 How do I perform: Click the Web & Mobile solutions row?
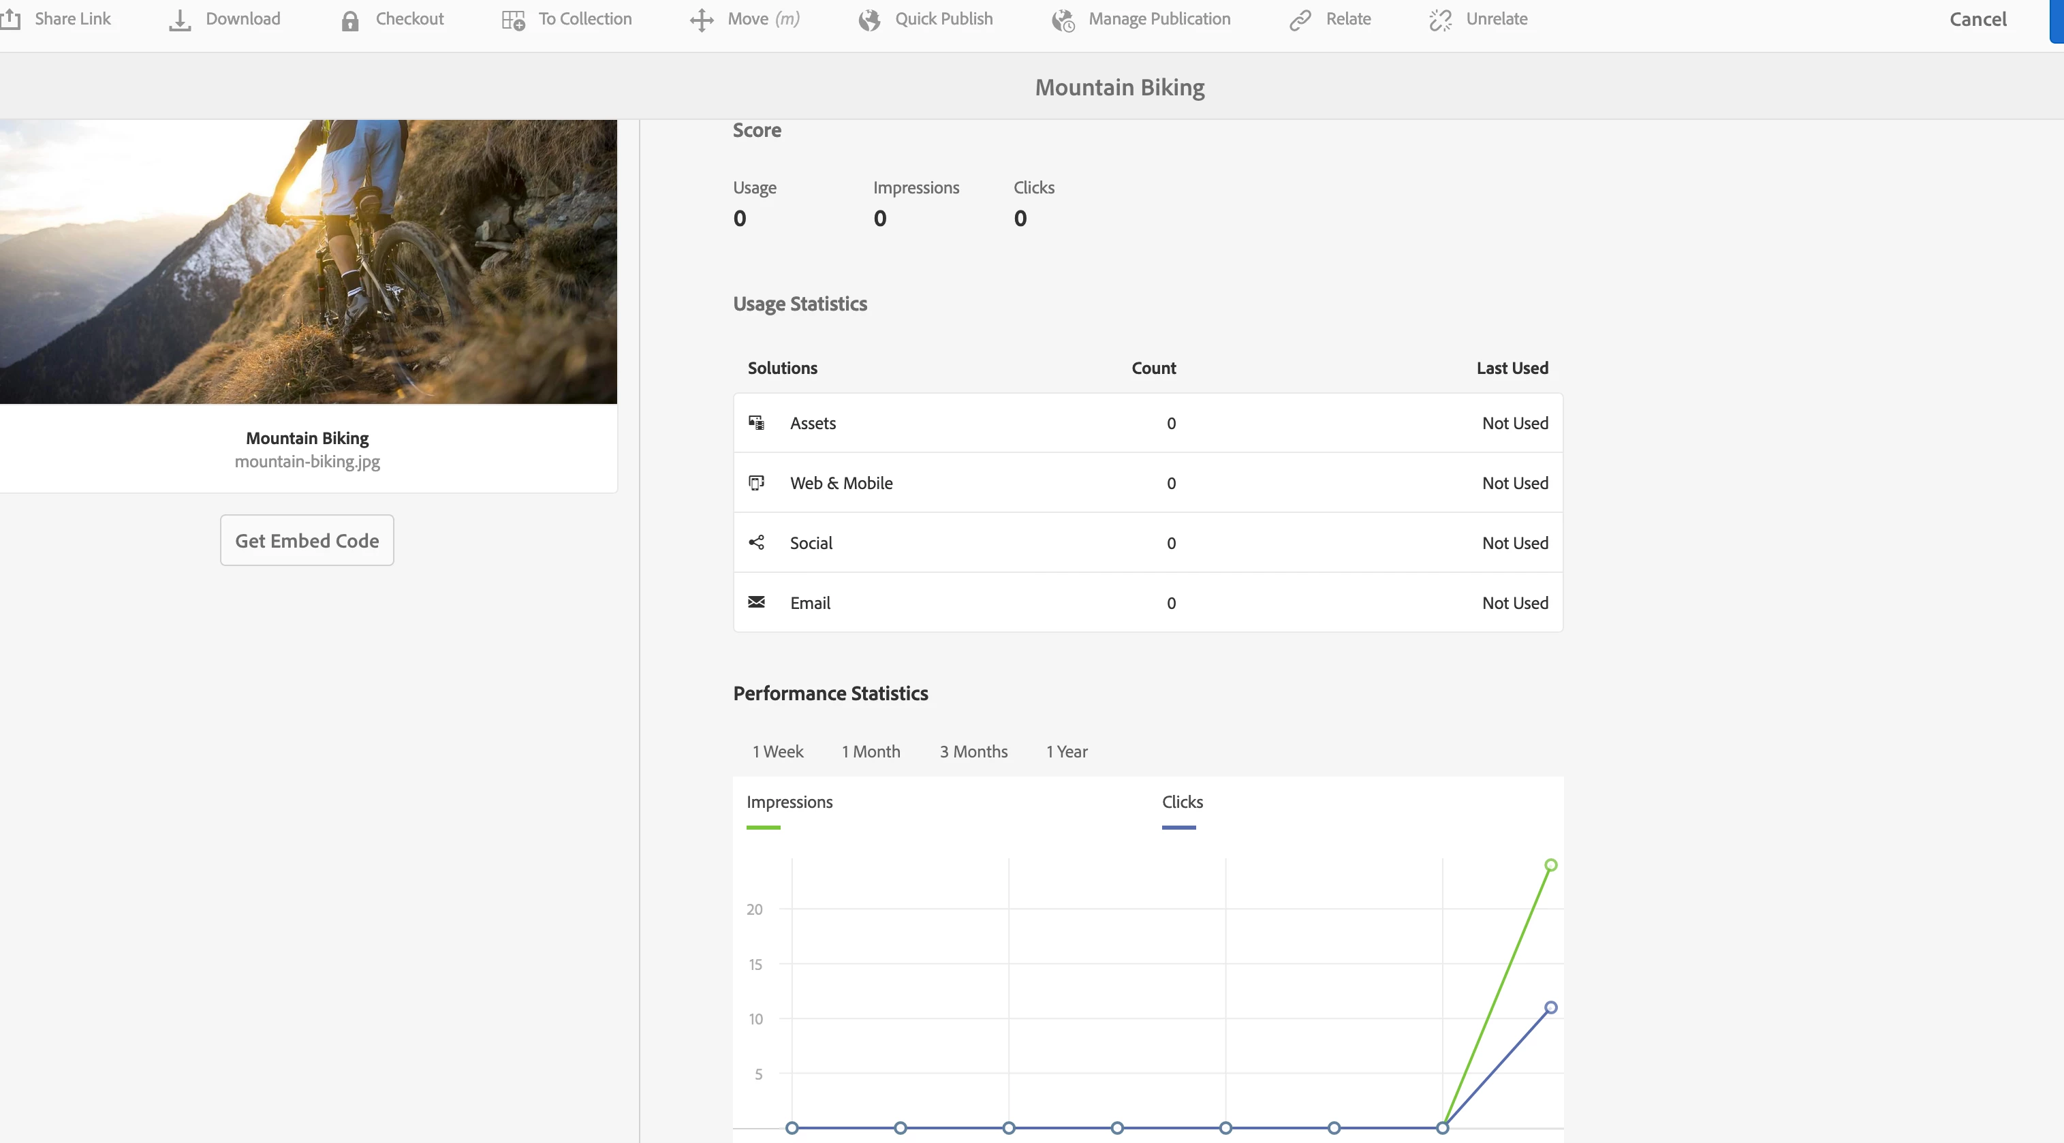click(1147, 483)
